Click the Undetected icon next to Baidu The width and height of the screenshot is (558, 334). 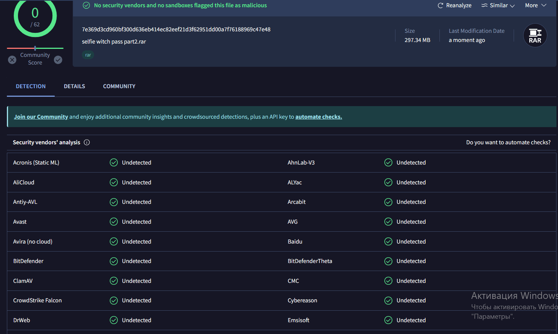click(x=388, y=241)
